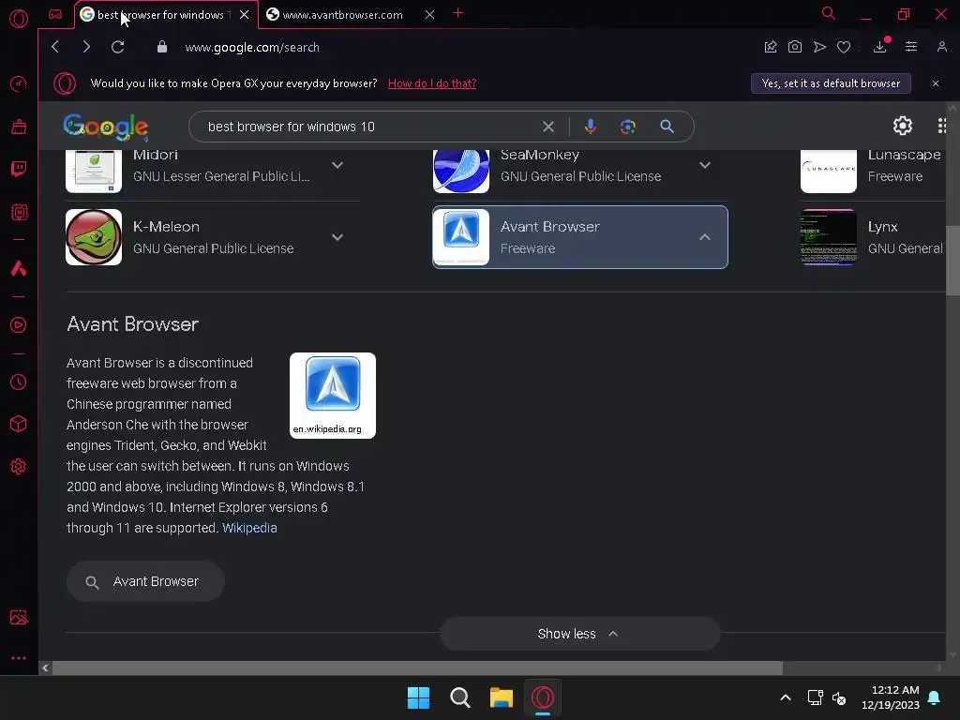Image resolution: width=960 pixels, height=720 pixels.
Task: Open GX Control speedometer icon in sidebar
Action: (19, 83)
